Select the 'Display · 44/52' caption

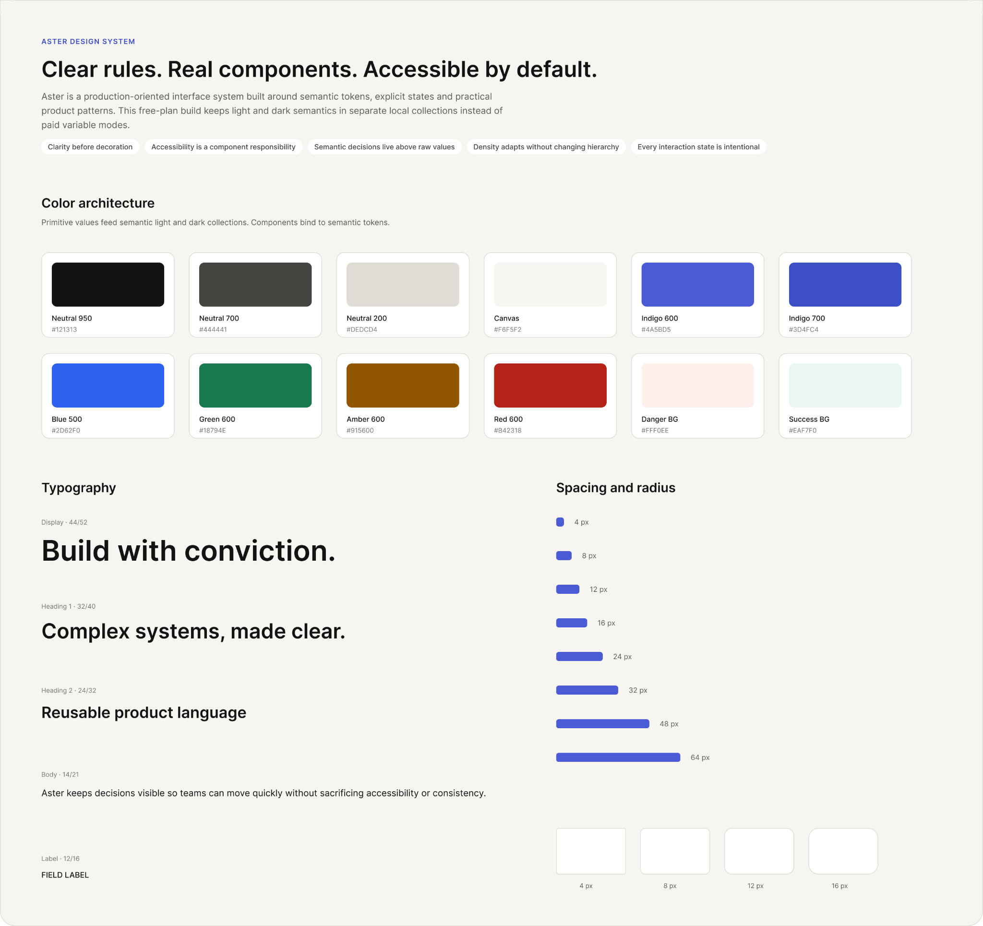pos(64,522)
